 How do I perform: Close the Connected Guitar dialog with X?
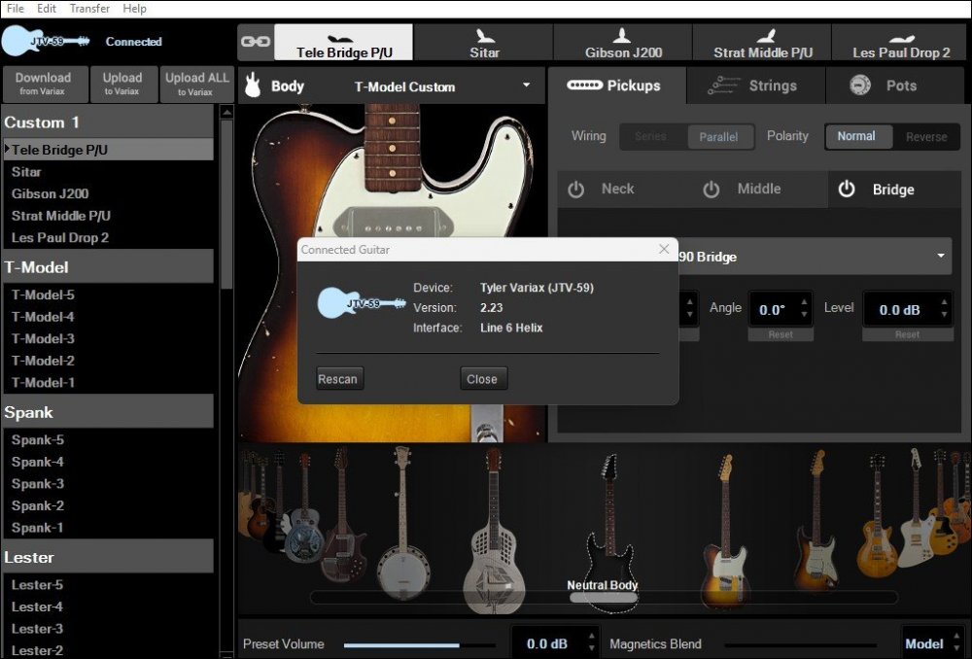coord(664,249)
